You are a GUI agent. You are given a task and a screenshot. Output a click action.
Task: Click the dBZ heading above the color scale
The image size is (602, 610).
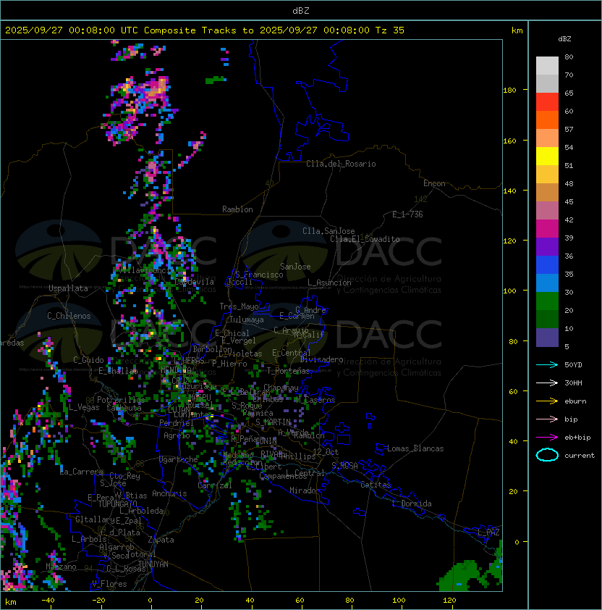(564, 39)
